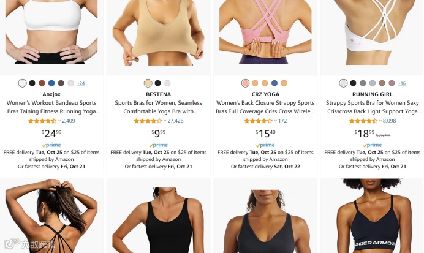
Task: Select the black color swatch under Aoxjox
Action: click(32, 83)
